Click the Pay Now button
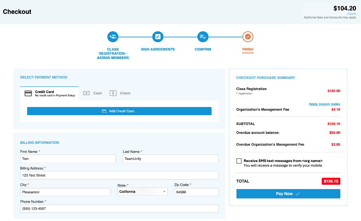Screen dimensions: 361x221 point(288,194)
